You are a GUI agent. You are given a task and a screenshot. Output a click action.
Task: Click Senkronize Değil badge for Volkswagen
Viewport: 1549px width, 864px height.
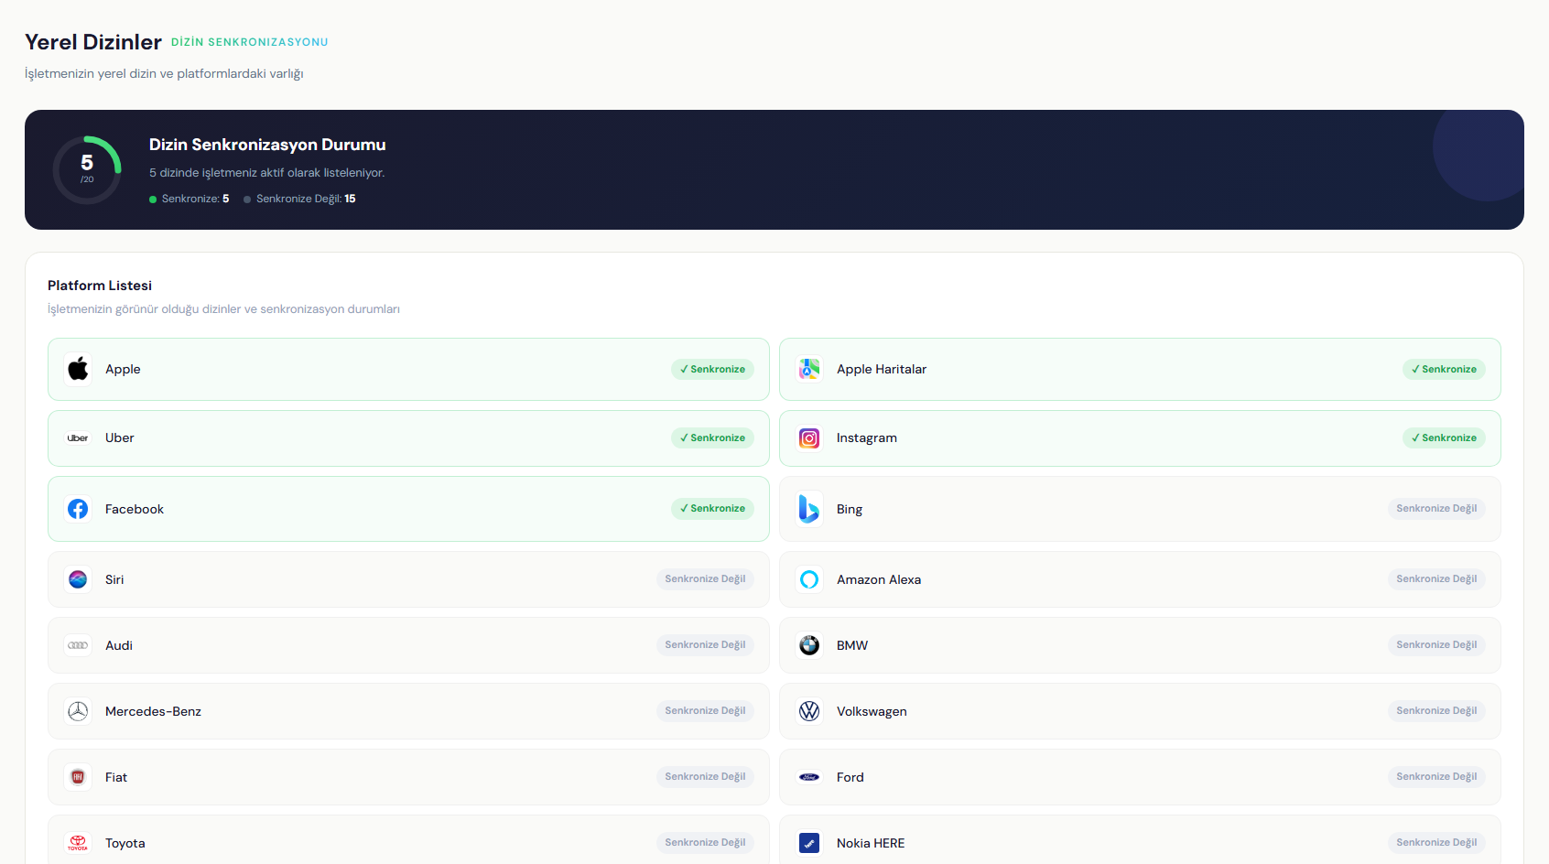(1436, 710)
